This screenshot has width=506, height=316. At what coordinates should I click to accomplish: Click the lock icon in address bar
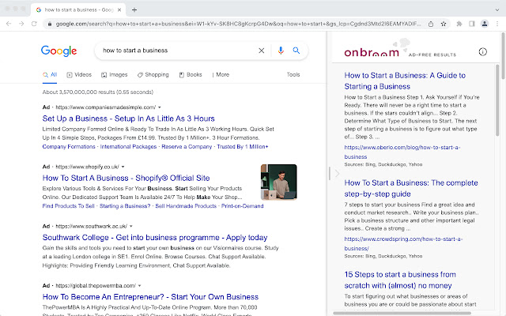(49, 24)
